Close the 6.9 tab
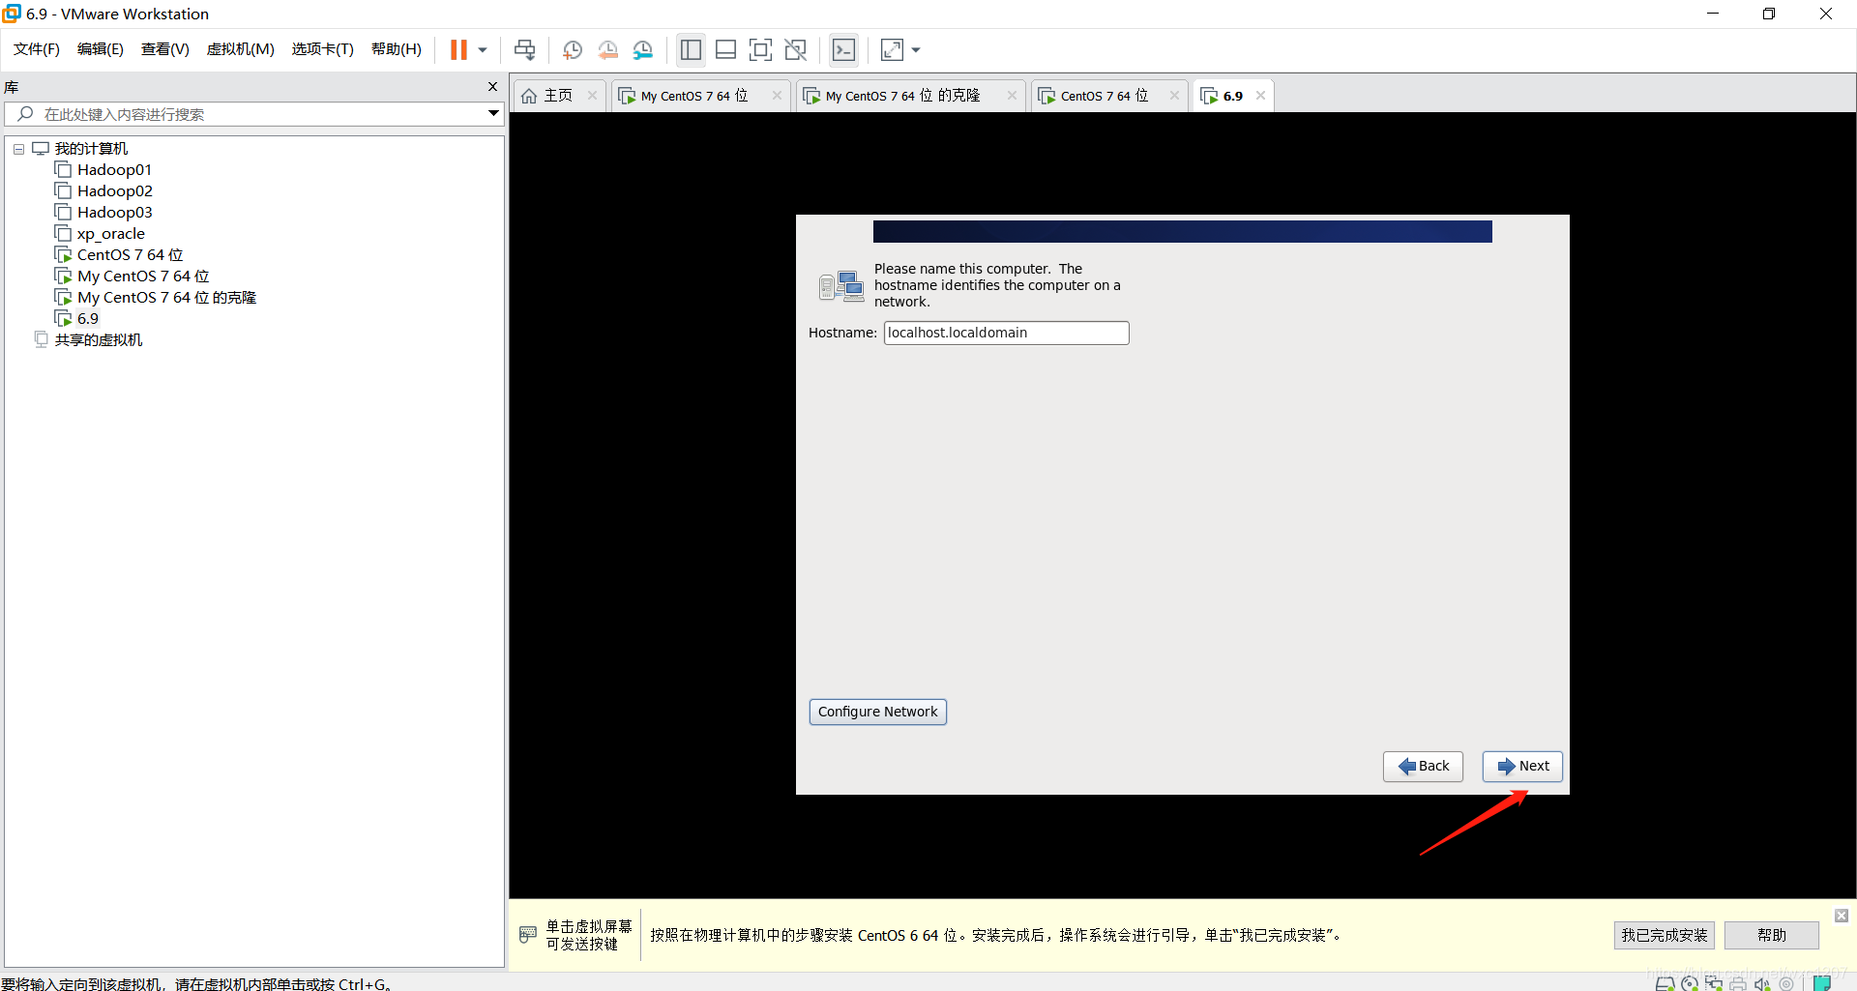 (1261, 96)
